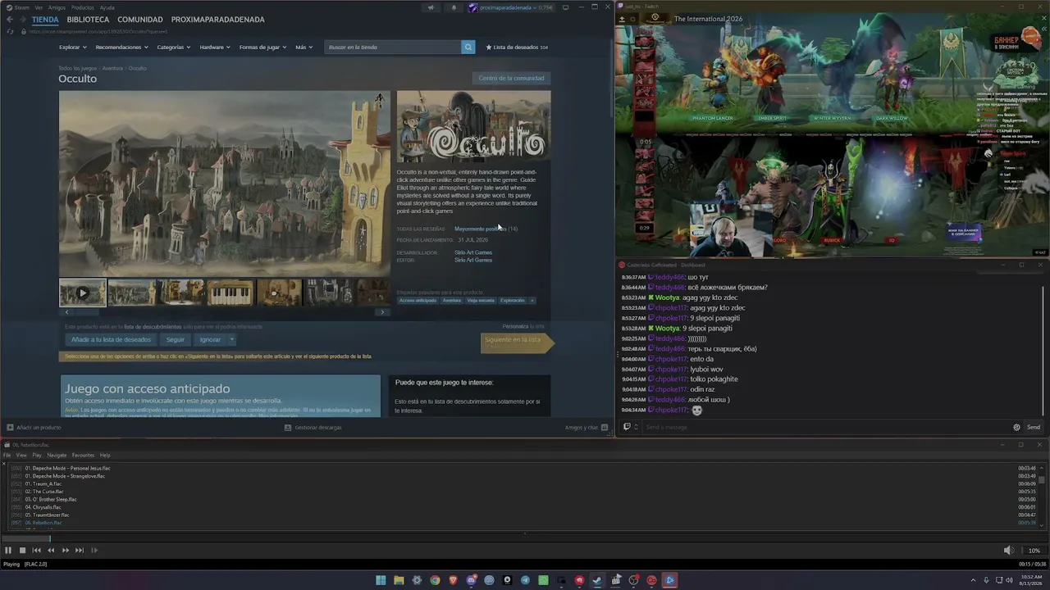Open Gestionar descargas in Steam
Viewport: 1050px width, 590px height.
click(x=313, y=428)
